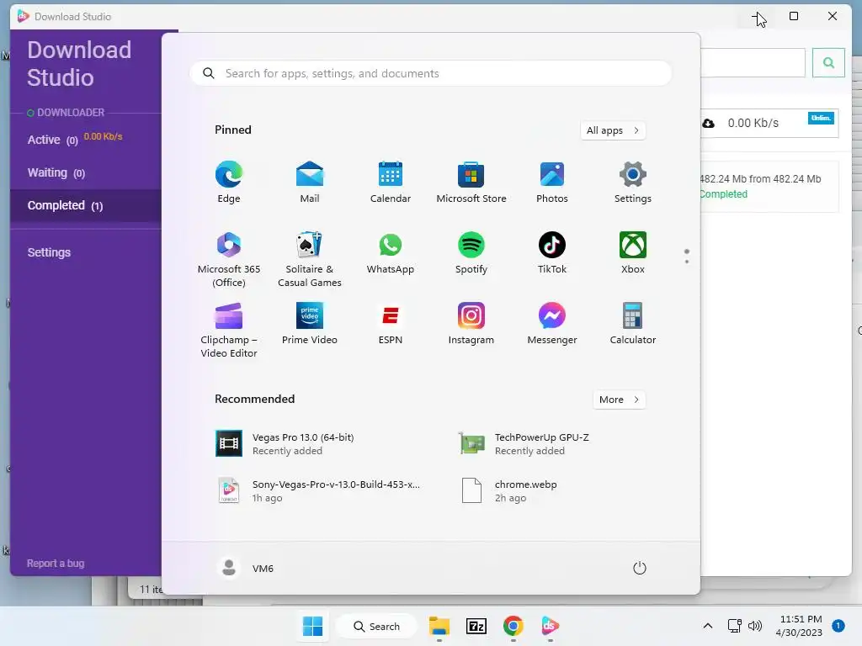This screenshot has height=646, width=862.
Task: Launch WhatsApp from Start menu
Action: click(x=391, y=252)
